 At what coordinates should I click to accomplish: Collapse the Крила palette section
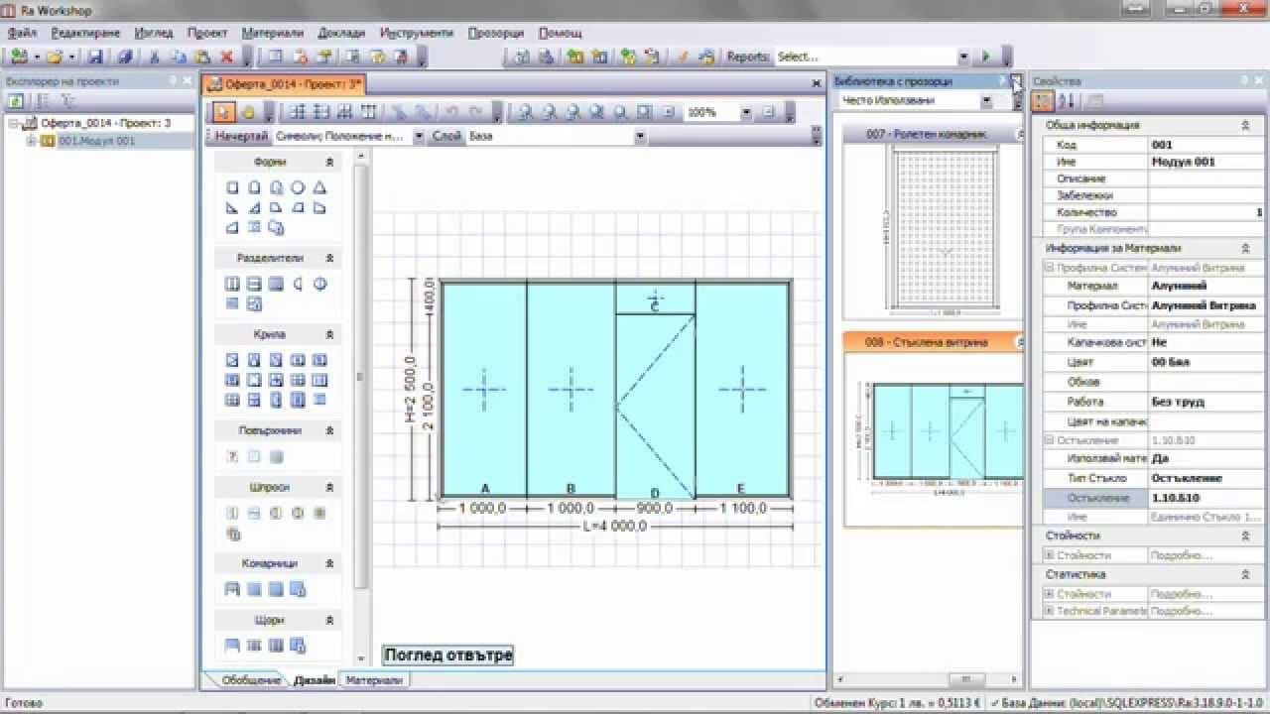coord(329,334)
